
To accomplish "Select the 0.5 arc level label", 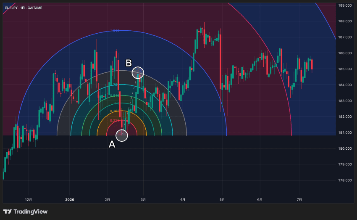I will tap(117, 103).
